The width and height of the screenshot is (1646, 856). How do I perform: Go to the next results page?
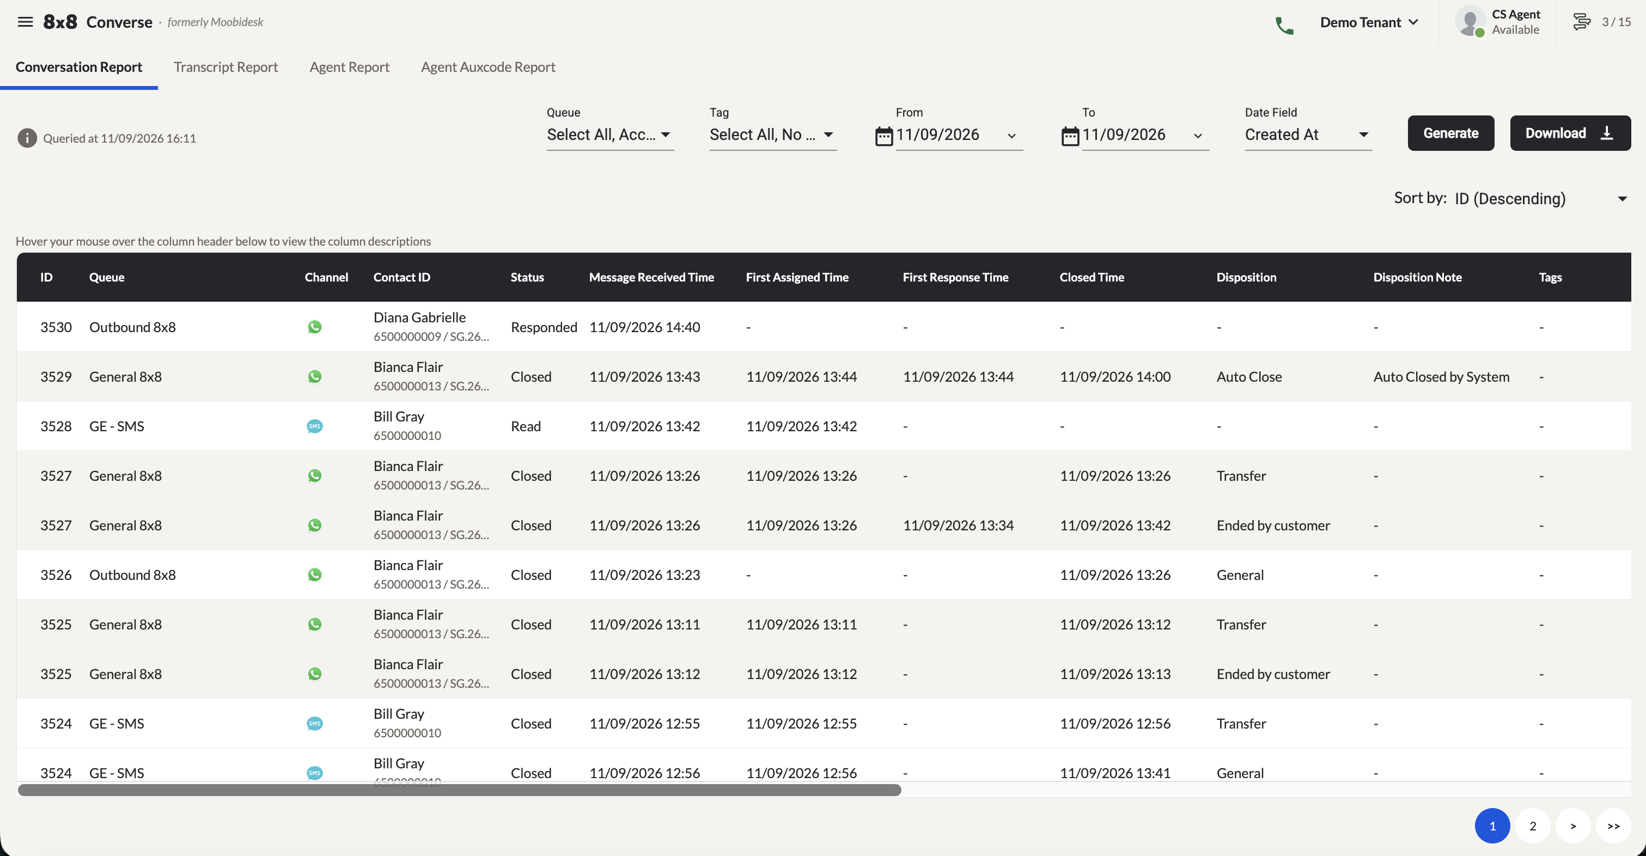tap(1572, 826)
